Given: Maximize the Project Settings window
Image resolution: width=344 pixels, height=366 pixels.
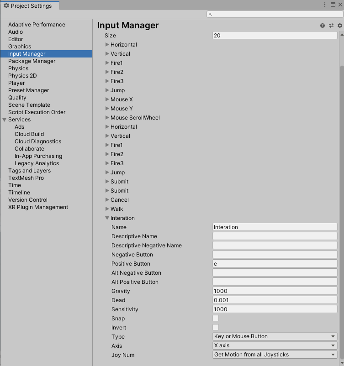Looking at the screenshot, I should pos(333,5).
